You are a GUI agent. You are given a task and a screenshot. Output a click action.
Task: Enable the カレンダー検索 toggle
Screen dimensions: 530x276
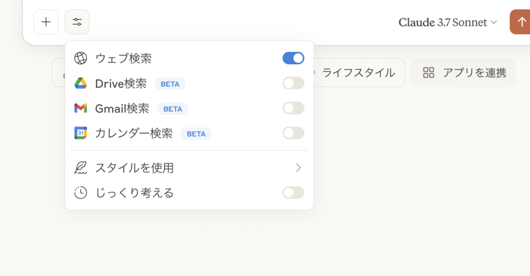(x=293, y=133)
